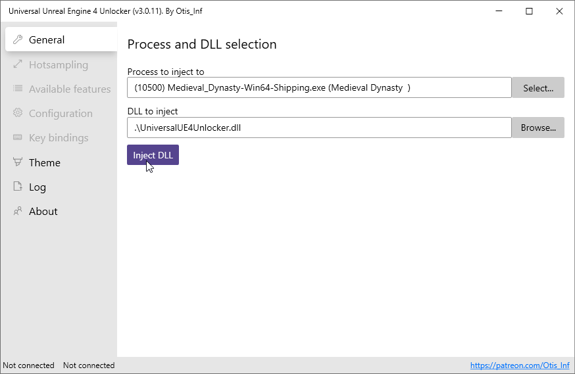This screenshot has height=374, width=575.
Task: Click the first Not connected status label
Action: (28, 365)
